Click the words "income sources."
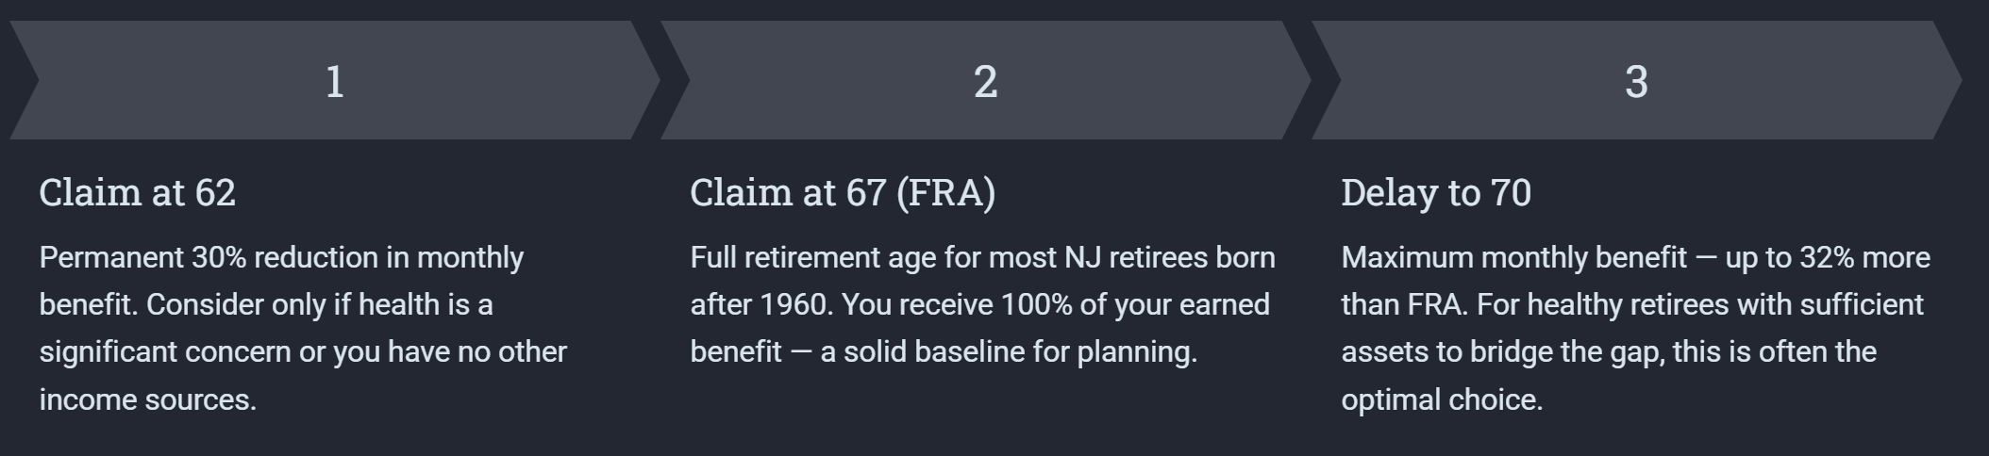Image resolution: width=1989 pixels, height=456 pixels. point(147,399)
